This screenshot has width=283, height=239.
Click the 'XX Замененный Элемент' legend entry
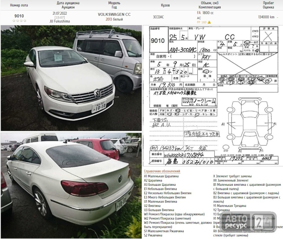(231, 180)
